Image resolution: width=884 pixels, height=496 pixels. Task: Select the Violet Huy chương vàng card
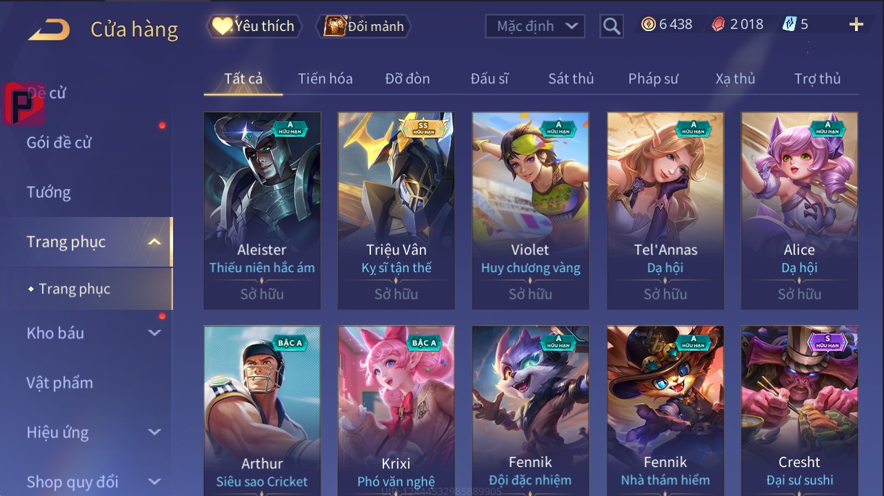tap(530, 211)
